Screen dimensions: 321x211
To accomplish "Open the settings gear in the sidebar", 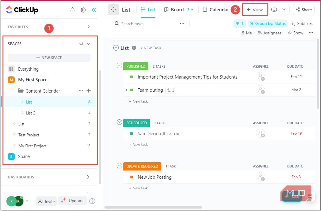I will point(83,10).
